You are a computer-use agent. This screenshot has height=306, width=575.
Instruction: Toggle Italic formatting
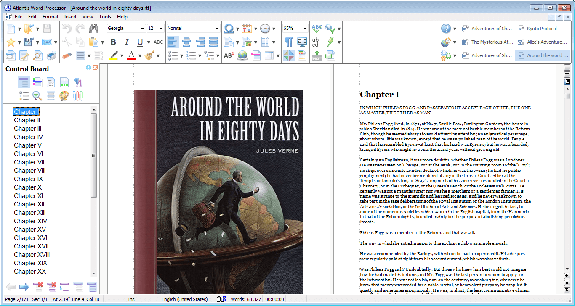coord(127,42)
